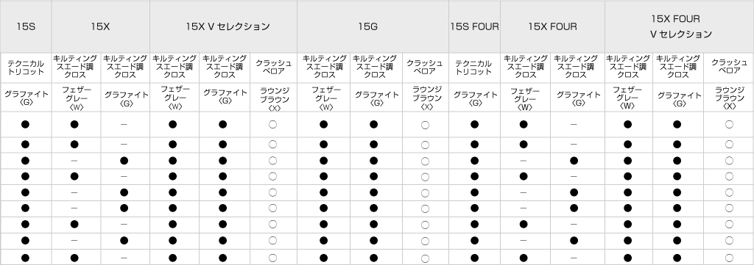The height and width of the screenshot is (265, 754).
Task: Select グラファイト〈G〉 color cell under 15S
Action: click(x=26, y=98)
